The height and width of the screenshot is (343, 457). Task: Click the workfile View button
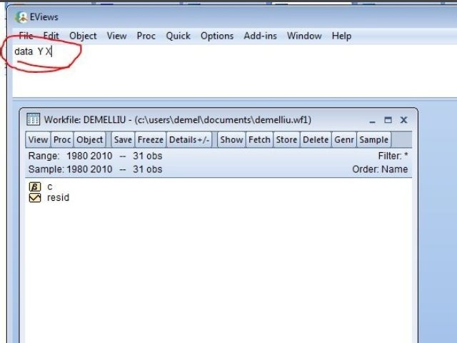(38, 140)
